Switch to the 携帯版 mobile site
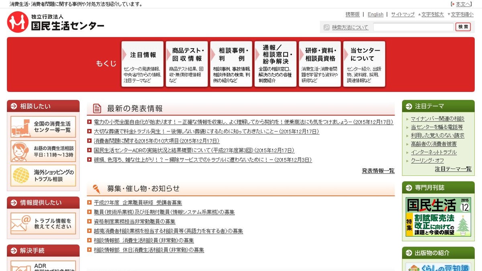The height and width of the screenshot is (271, 482). coord(353,14)
